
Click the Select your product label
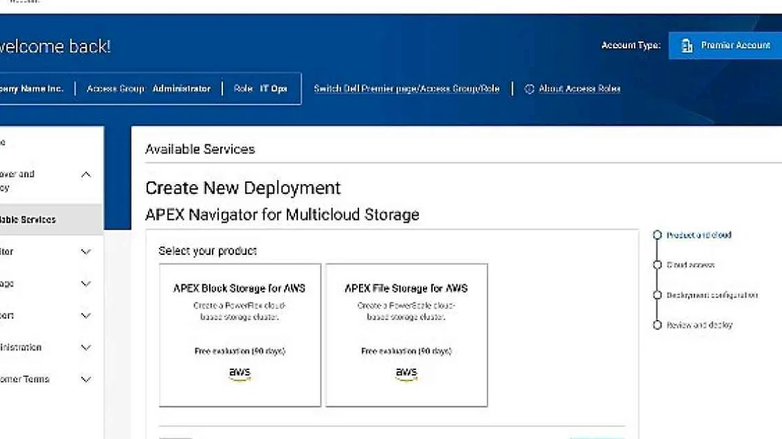coord(208,250)
